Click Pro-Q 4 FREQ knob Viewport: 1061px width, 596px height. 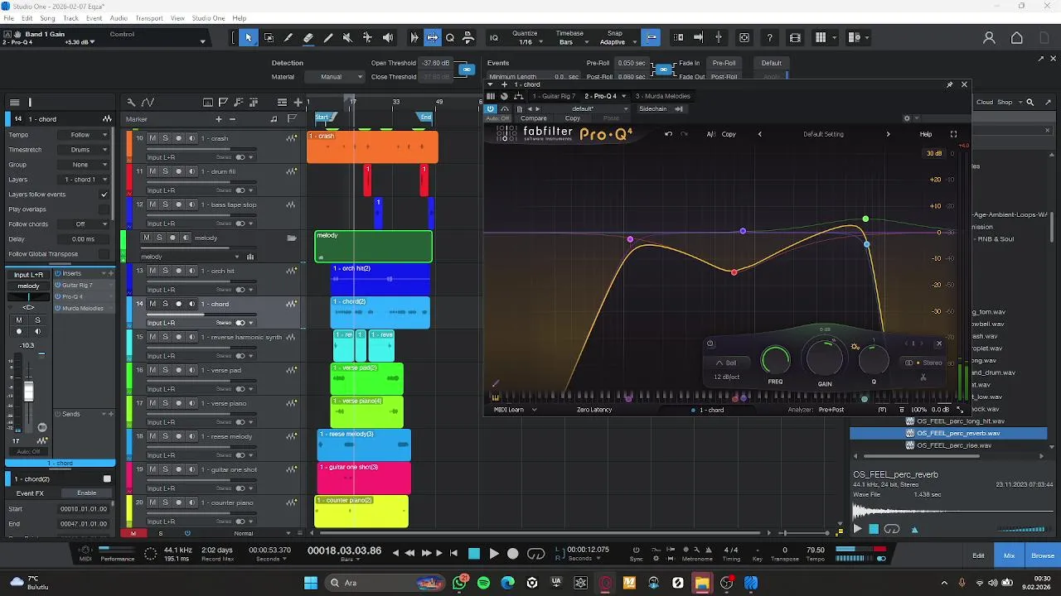[776, 360]
